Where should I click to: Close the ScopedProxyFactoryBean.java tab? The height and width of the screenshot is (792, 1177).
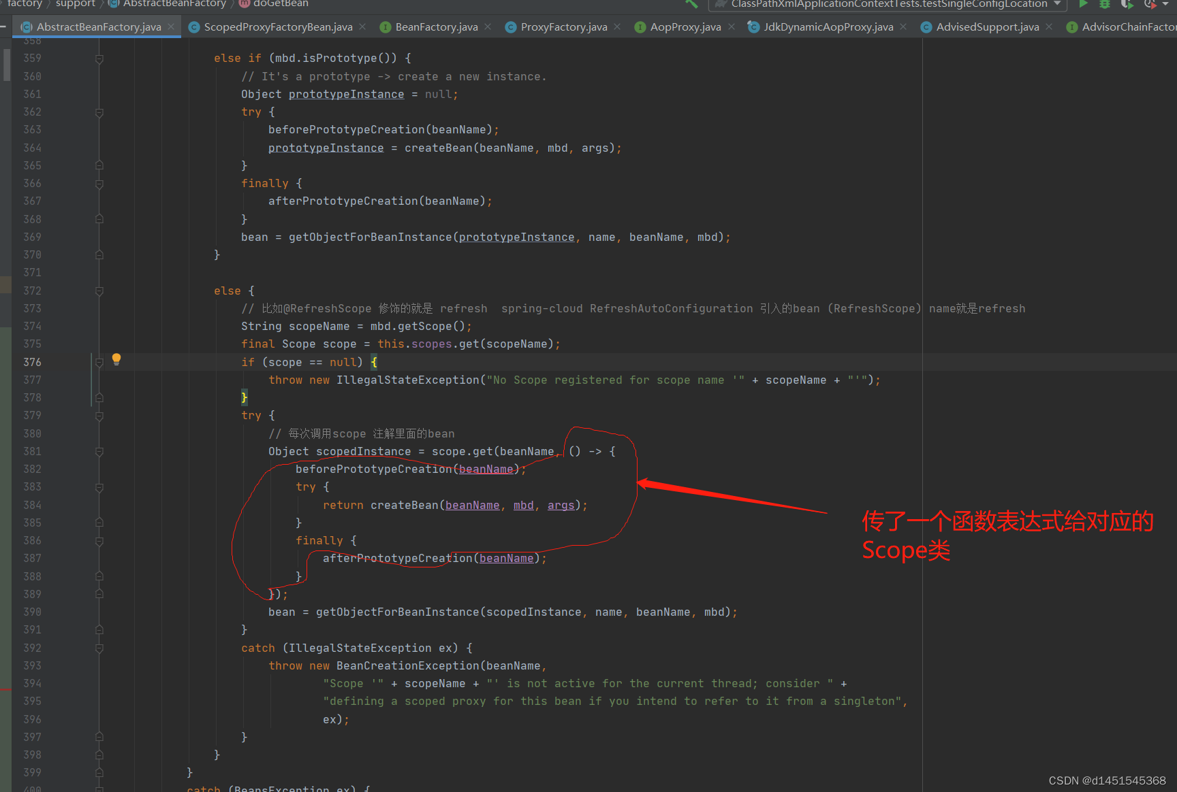click(x=362, y=27)
